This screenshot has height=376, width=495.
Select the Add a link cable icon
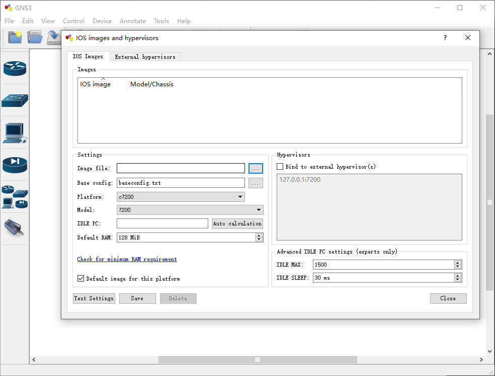[x=15, y=227]
